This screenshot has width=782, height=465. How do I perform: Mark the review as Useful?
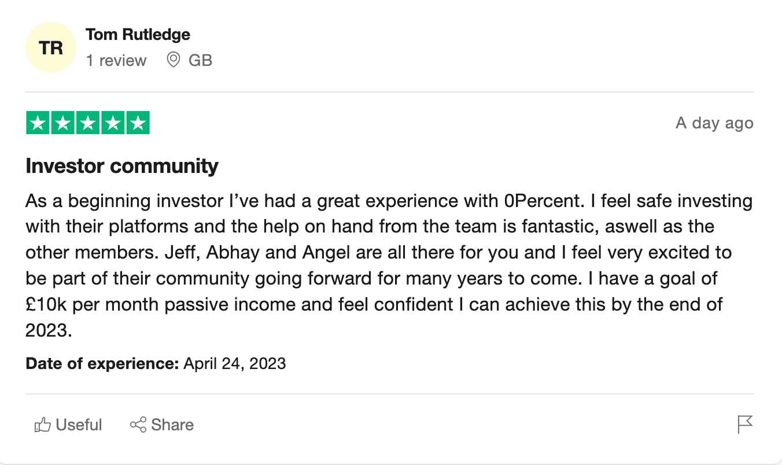(68, 425)
